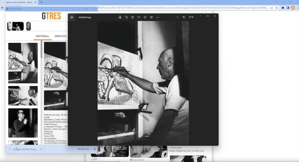Click the A02008210.jpg filename in Photos title
The height and width of the screenshot is (162, 299).
tap(85, 17)
